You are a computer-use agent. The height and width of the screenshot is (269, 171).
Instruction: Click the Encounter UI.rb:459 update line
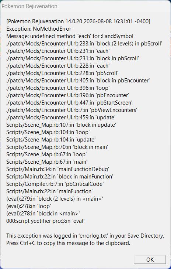[61, 118]
